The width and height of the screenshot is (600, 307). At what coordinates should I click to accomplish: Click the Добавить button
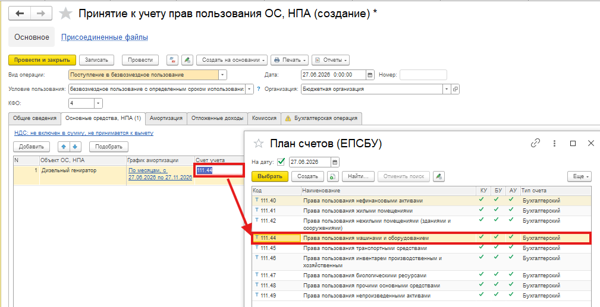32,147
